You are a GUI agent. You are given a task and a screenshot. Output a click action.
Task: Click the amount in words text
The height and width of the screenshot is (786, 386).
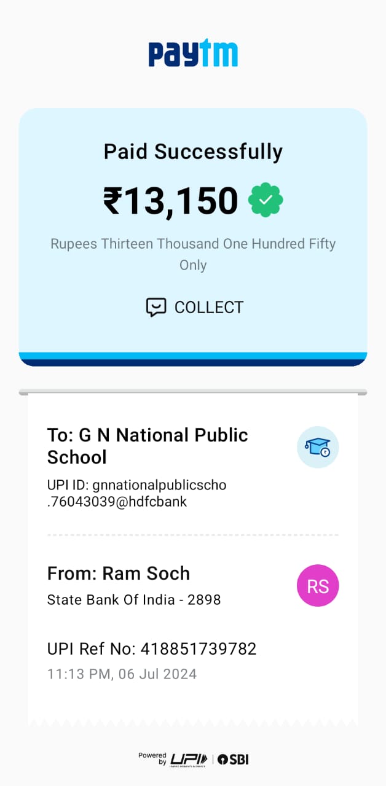193,254
